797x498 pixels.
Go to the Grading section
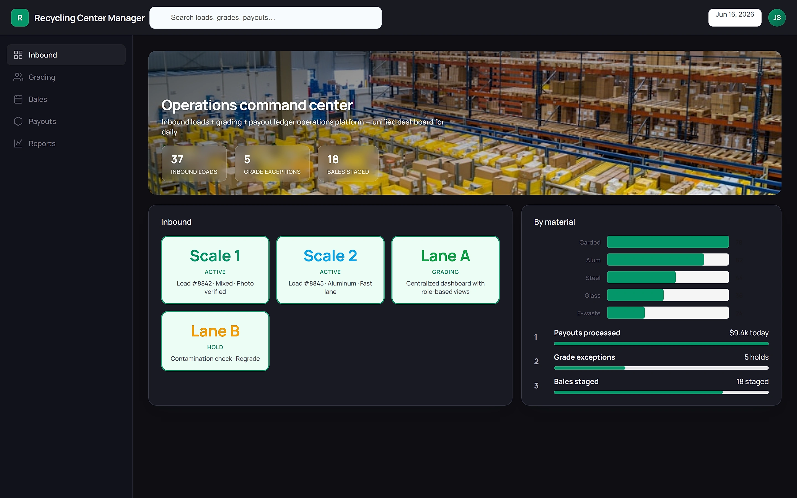(66, 77)
